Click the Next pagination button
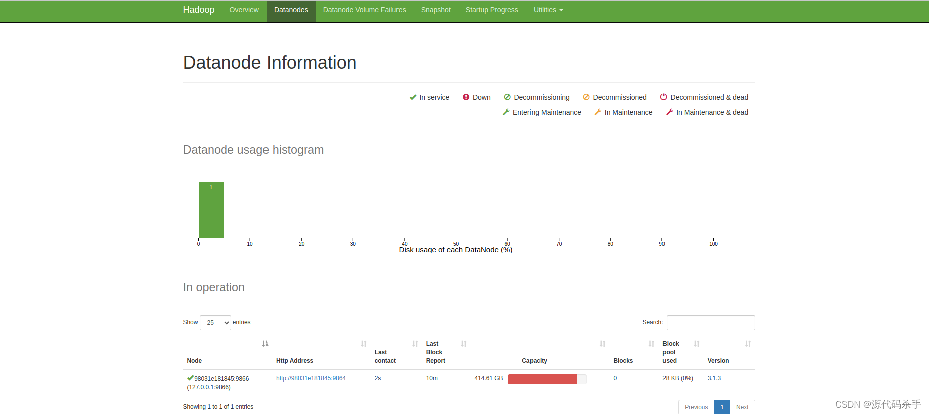The height and width of the screenshot is (414, 929). tap(742, 407)
